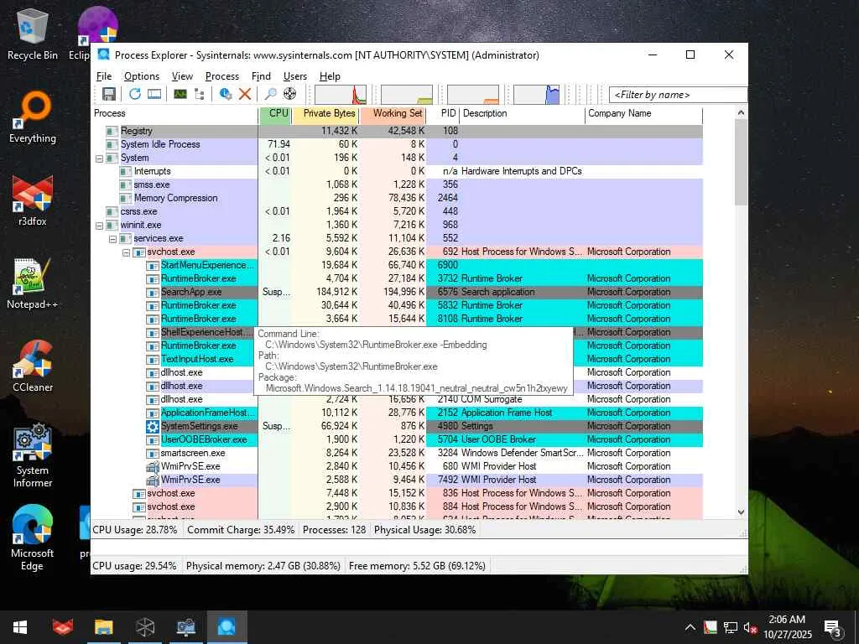Open the notification center icon
The width and height of the screenshot is (859, 644).
833,627
